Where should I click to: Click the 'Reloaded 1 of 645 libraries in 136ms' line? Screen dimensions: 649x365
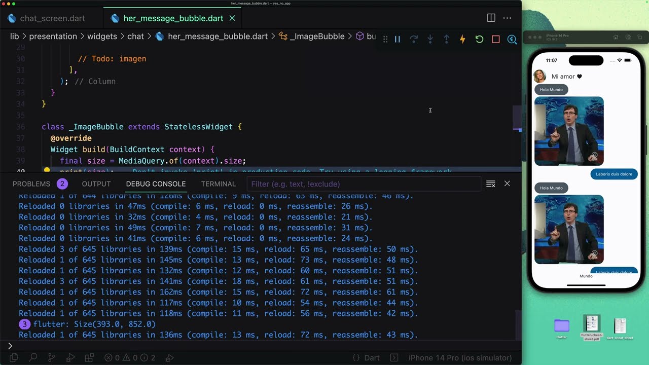tap(219, 335)
